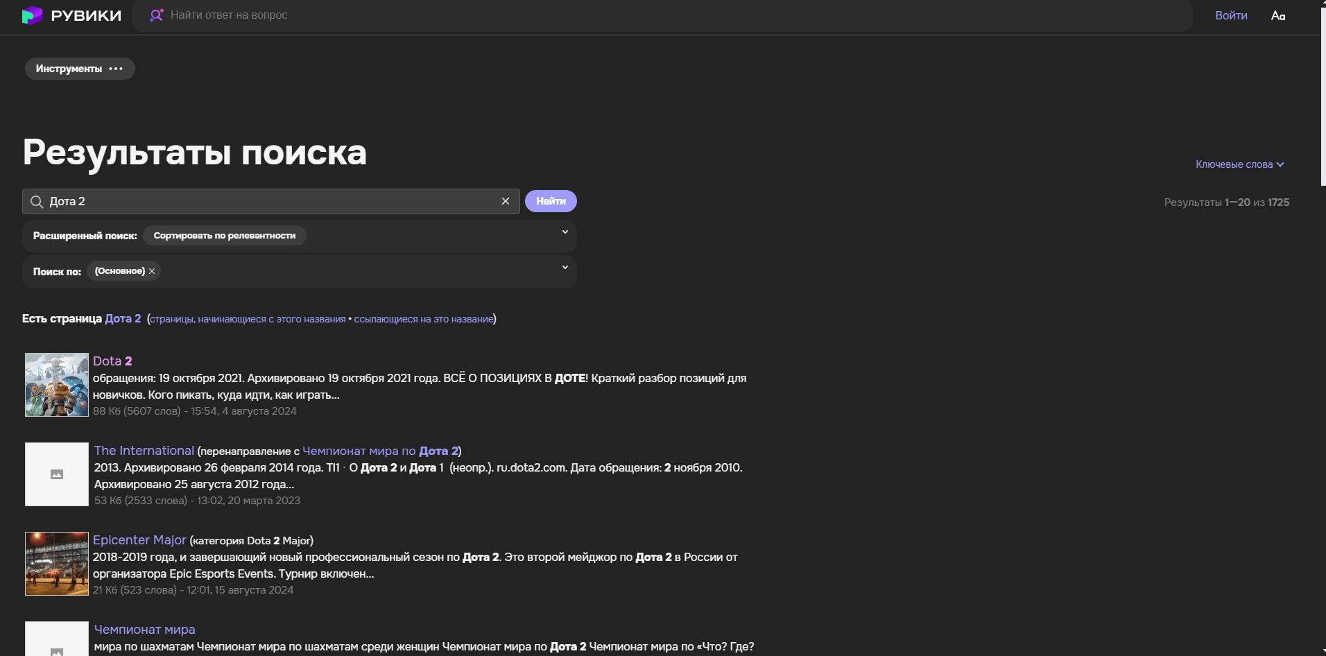This screenshot has width=1326, height=656.
Task: Click 'Результаты 1—20 из 1725' text
Action: pos(1227,202)
